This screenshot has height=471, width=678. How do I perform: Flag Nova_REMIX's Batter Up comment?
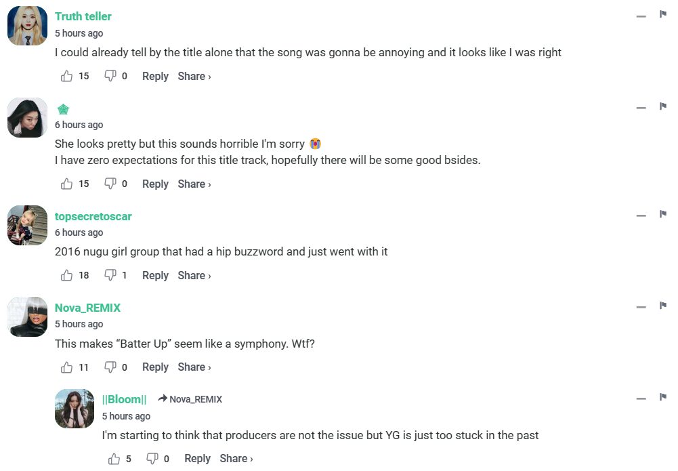(x=663, y=306)
